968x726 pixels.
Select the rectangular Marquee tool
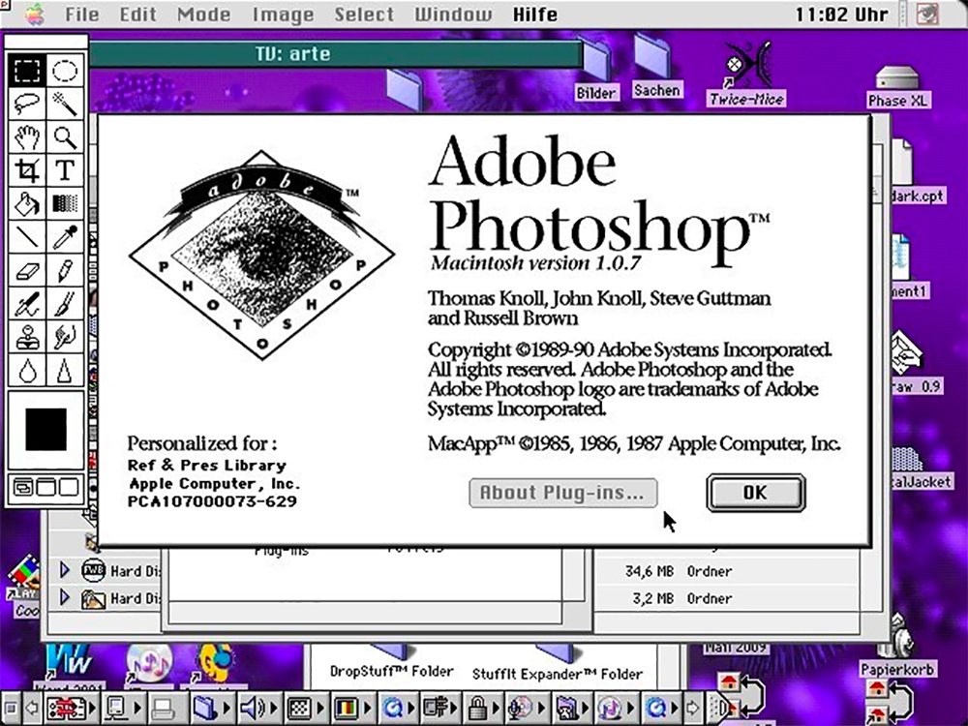click(27, 71)
